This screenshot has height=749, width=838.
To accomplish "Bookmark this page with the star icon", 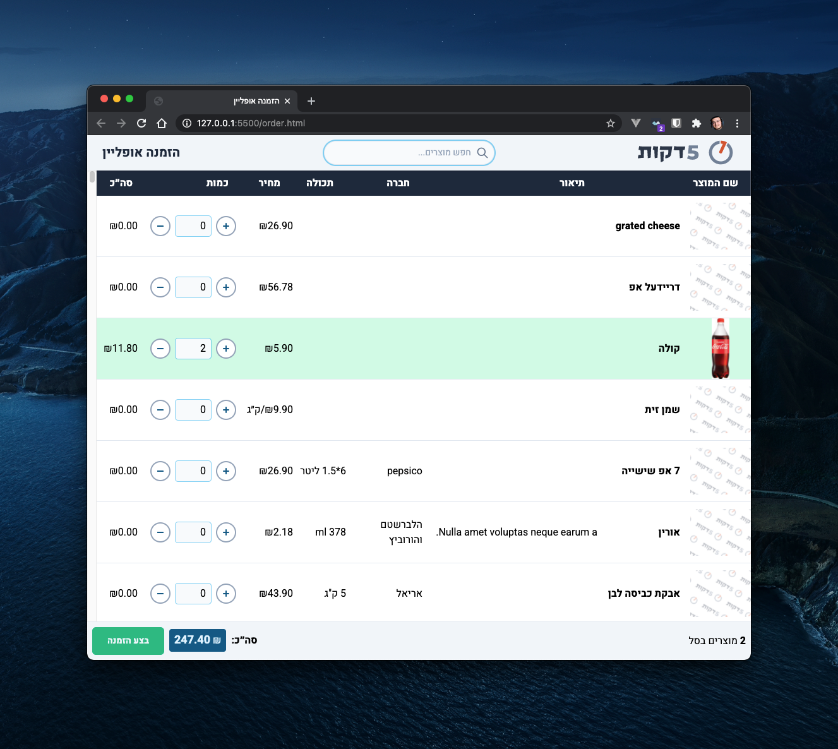I will pyautogui.click(x=611, y=123).
